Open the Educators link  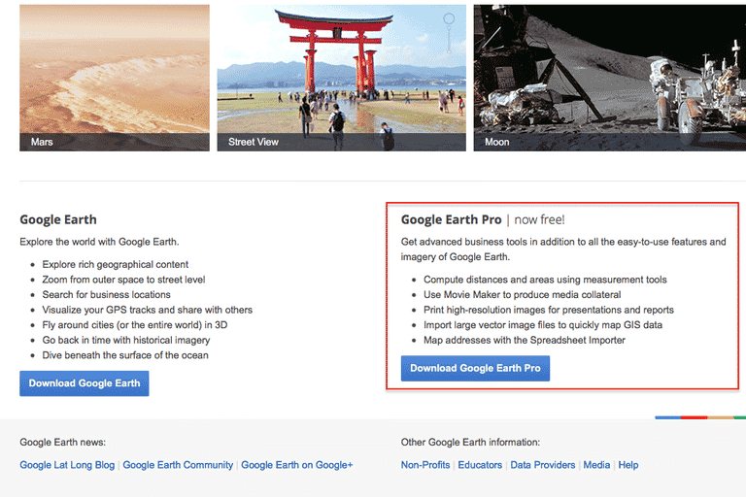pos(480,465)
